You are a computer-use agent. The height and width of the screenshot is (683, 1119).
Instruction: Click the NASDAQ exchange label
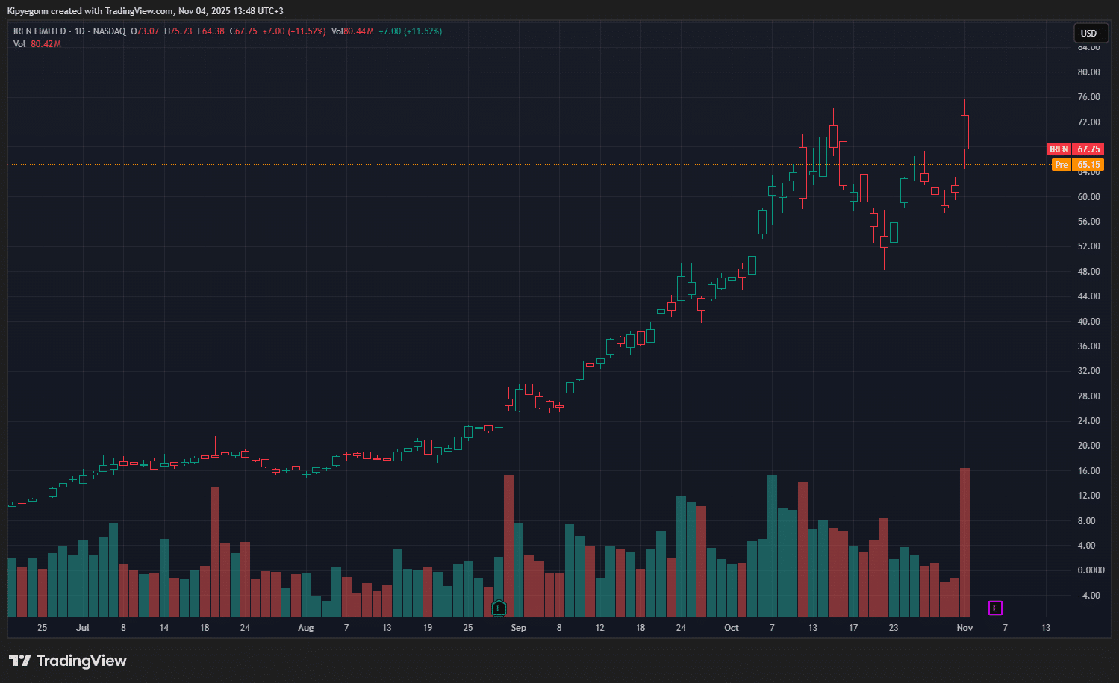[x=109, y=31]
